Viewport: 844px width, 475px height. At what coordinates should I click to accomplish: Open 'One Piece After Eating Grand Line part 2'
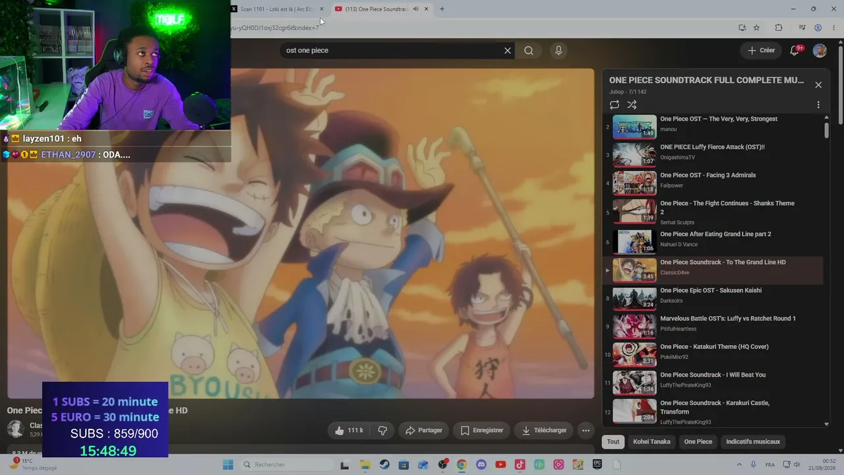tap(713, 241)
